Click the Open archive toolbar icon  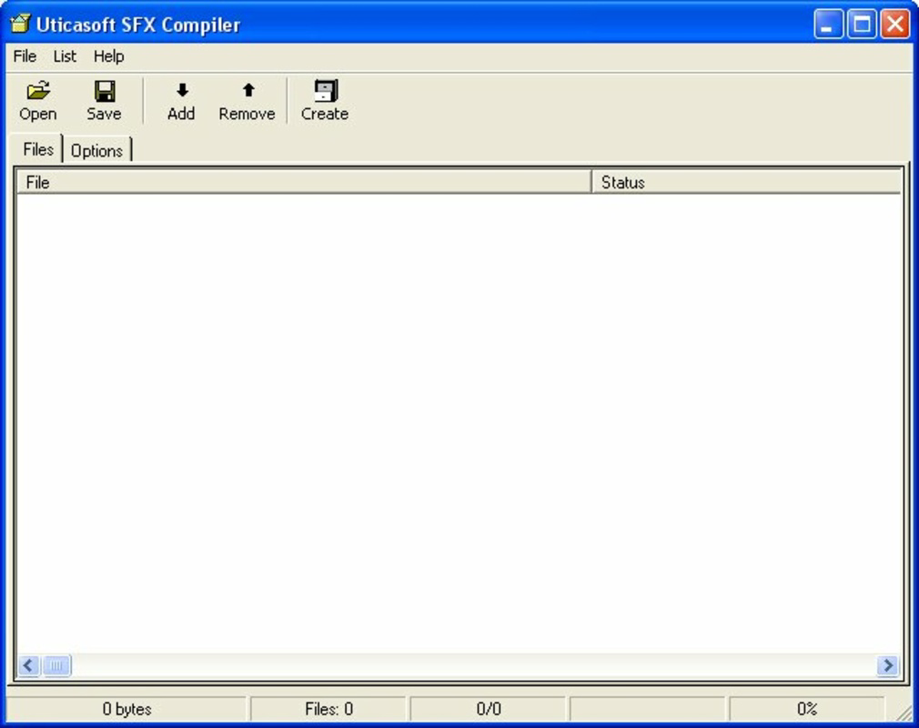click(x=37, y=98)
